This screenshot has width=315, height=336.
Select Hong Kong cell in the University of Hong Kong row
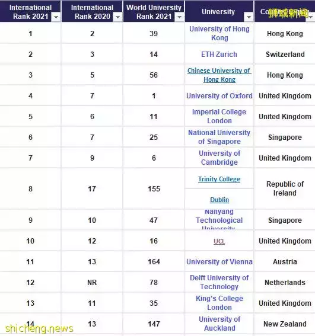pyautogui.click(x=285, y=33)
